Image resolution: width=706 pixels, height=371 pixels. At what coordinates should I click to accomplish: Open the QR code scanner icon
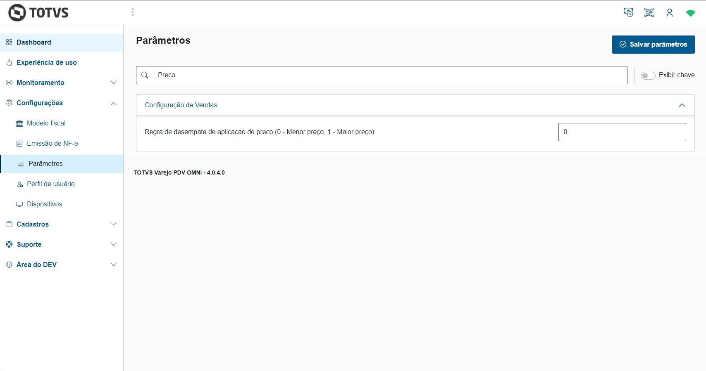pos(649,12)
